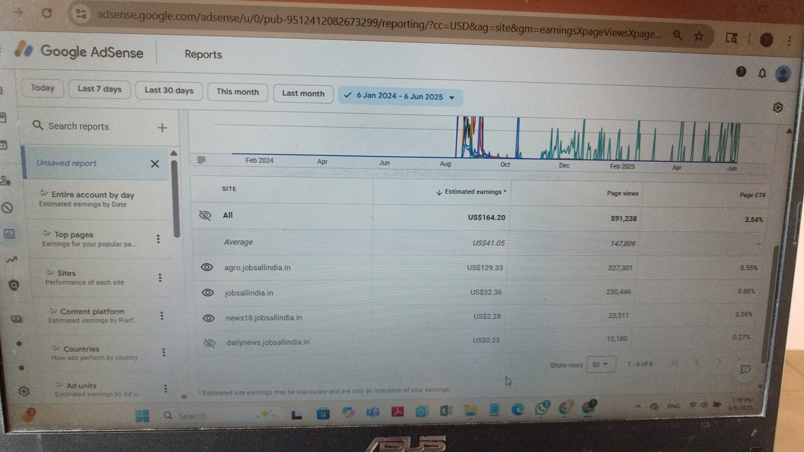Open Chrome three-dot menu

[x=789, y=40]
